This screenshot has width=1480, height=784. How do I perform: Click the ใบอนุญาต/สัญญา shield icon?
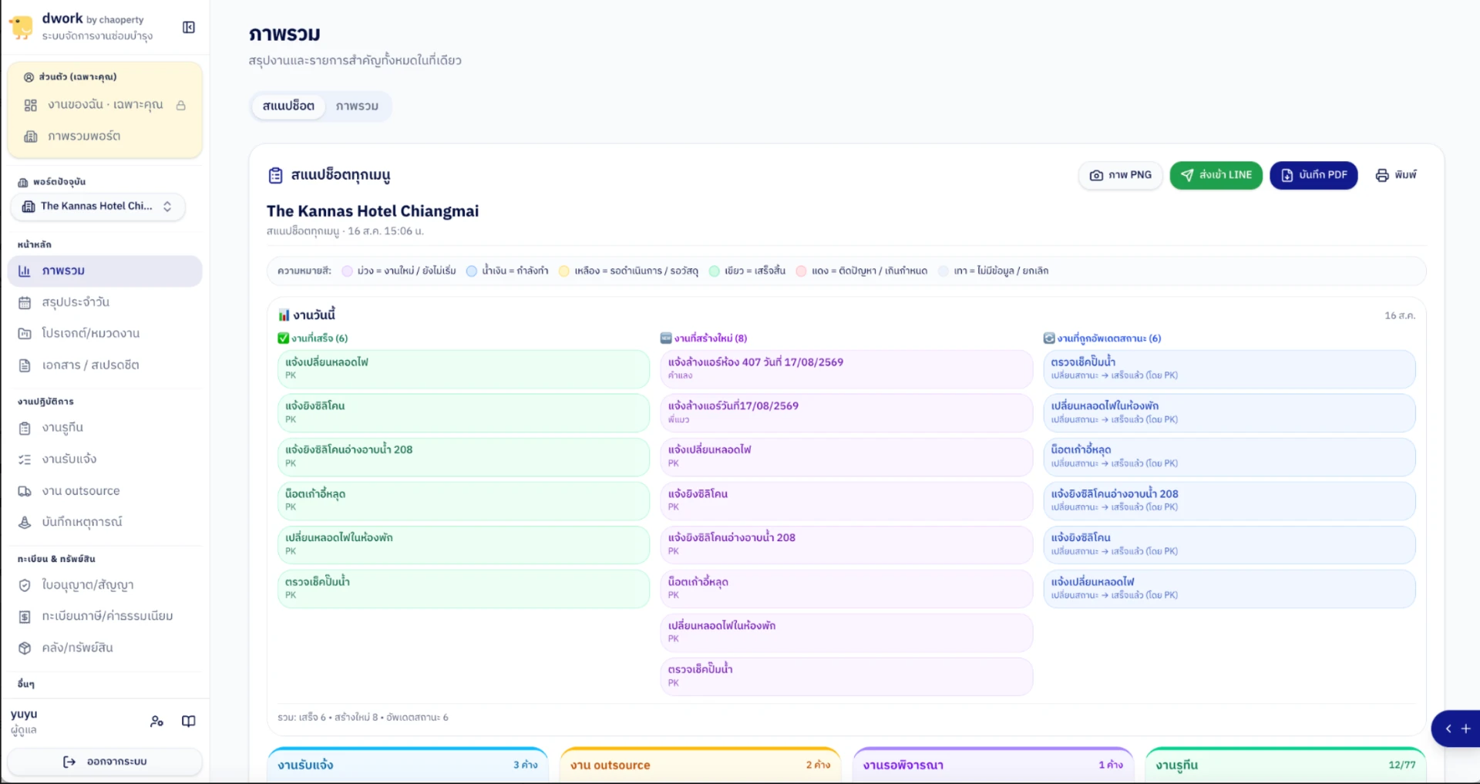click(25, 585)
